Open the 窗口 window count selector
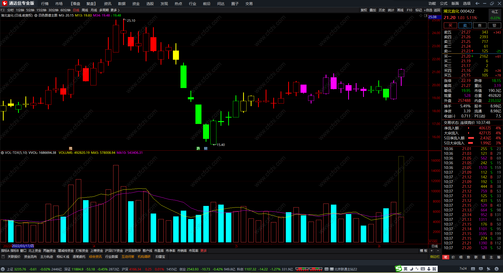 [x=23, y=251]
